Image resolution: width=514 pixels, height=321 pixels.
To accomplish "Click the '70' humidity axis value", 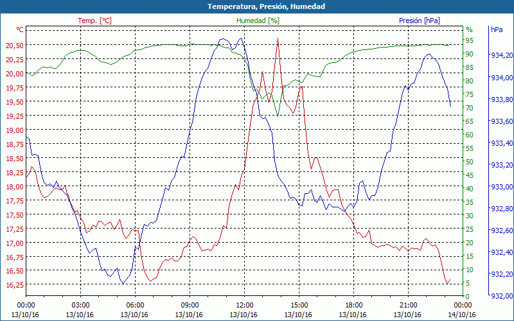I will pos(470,108).
